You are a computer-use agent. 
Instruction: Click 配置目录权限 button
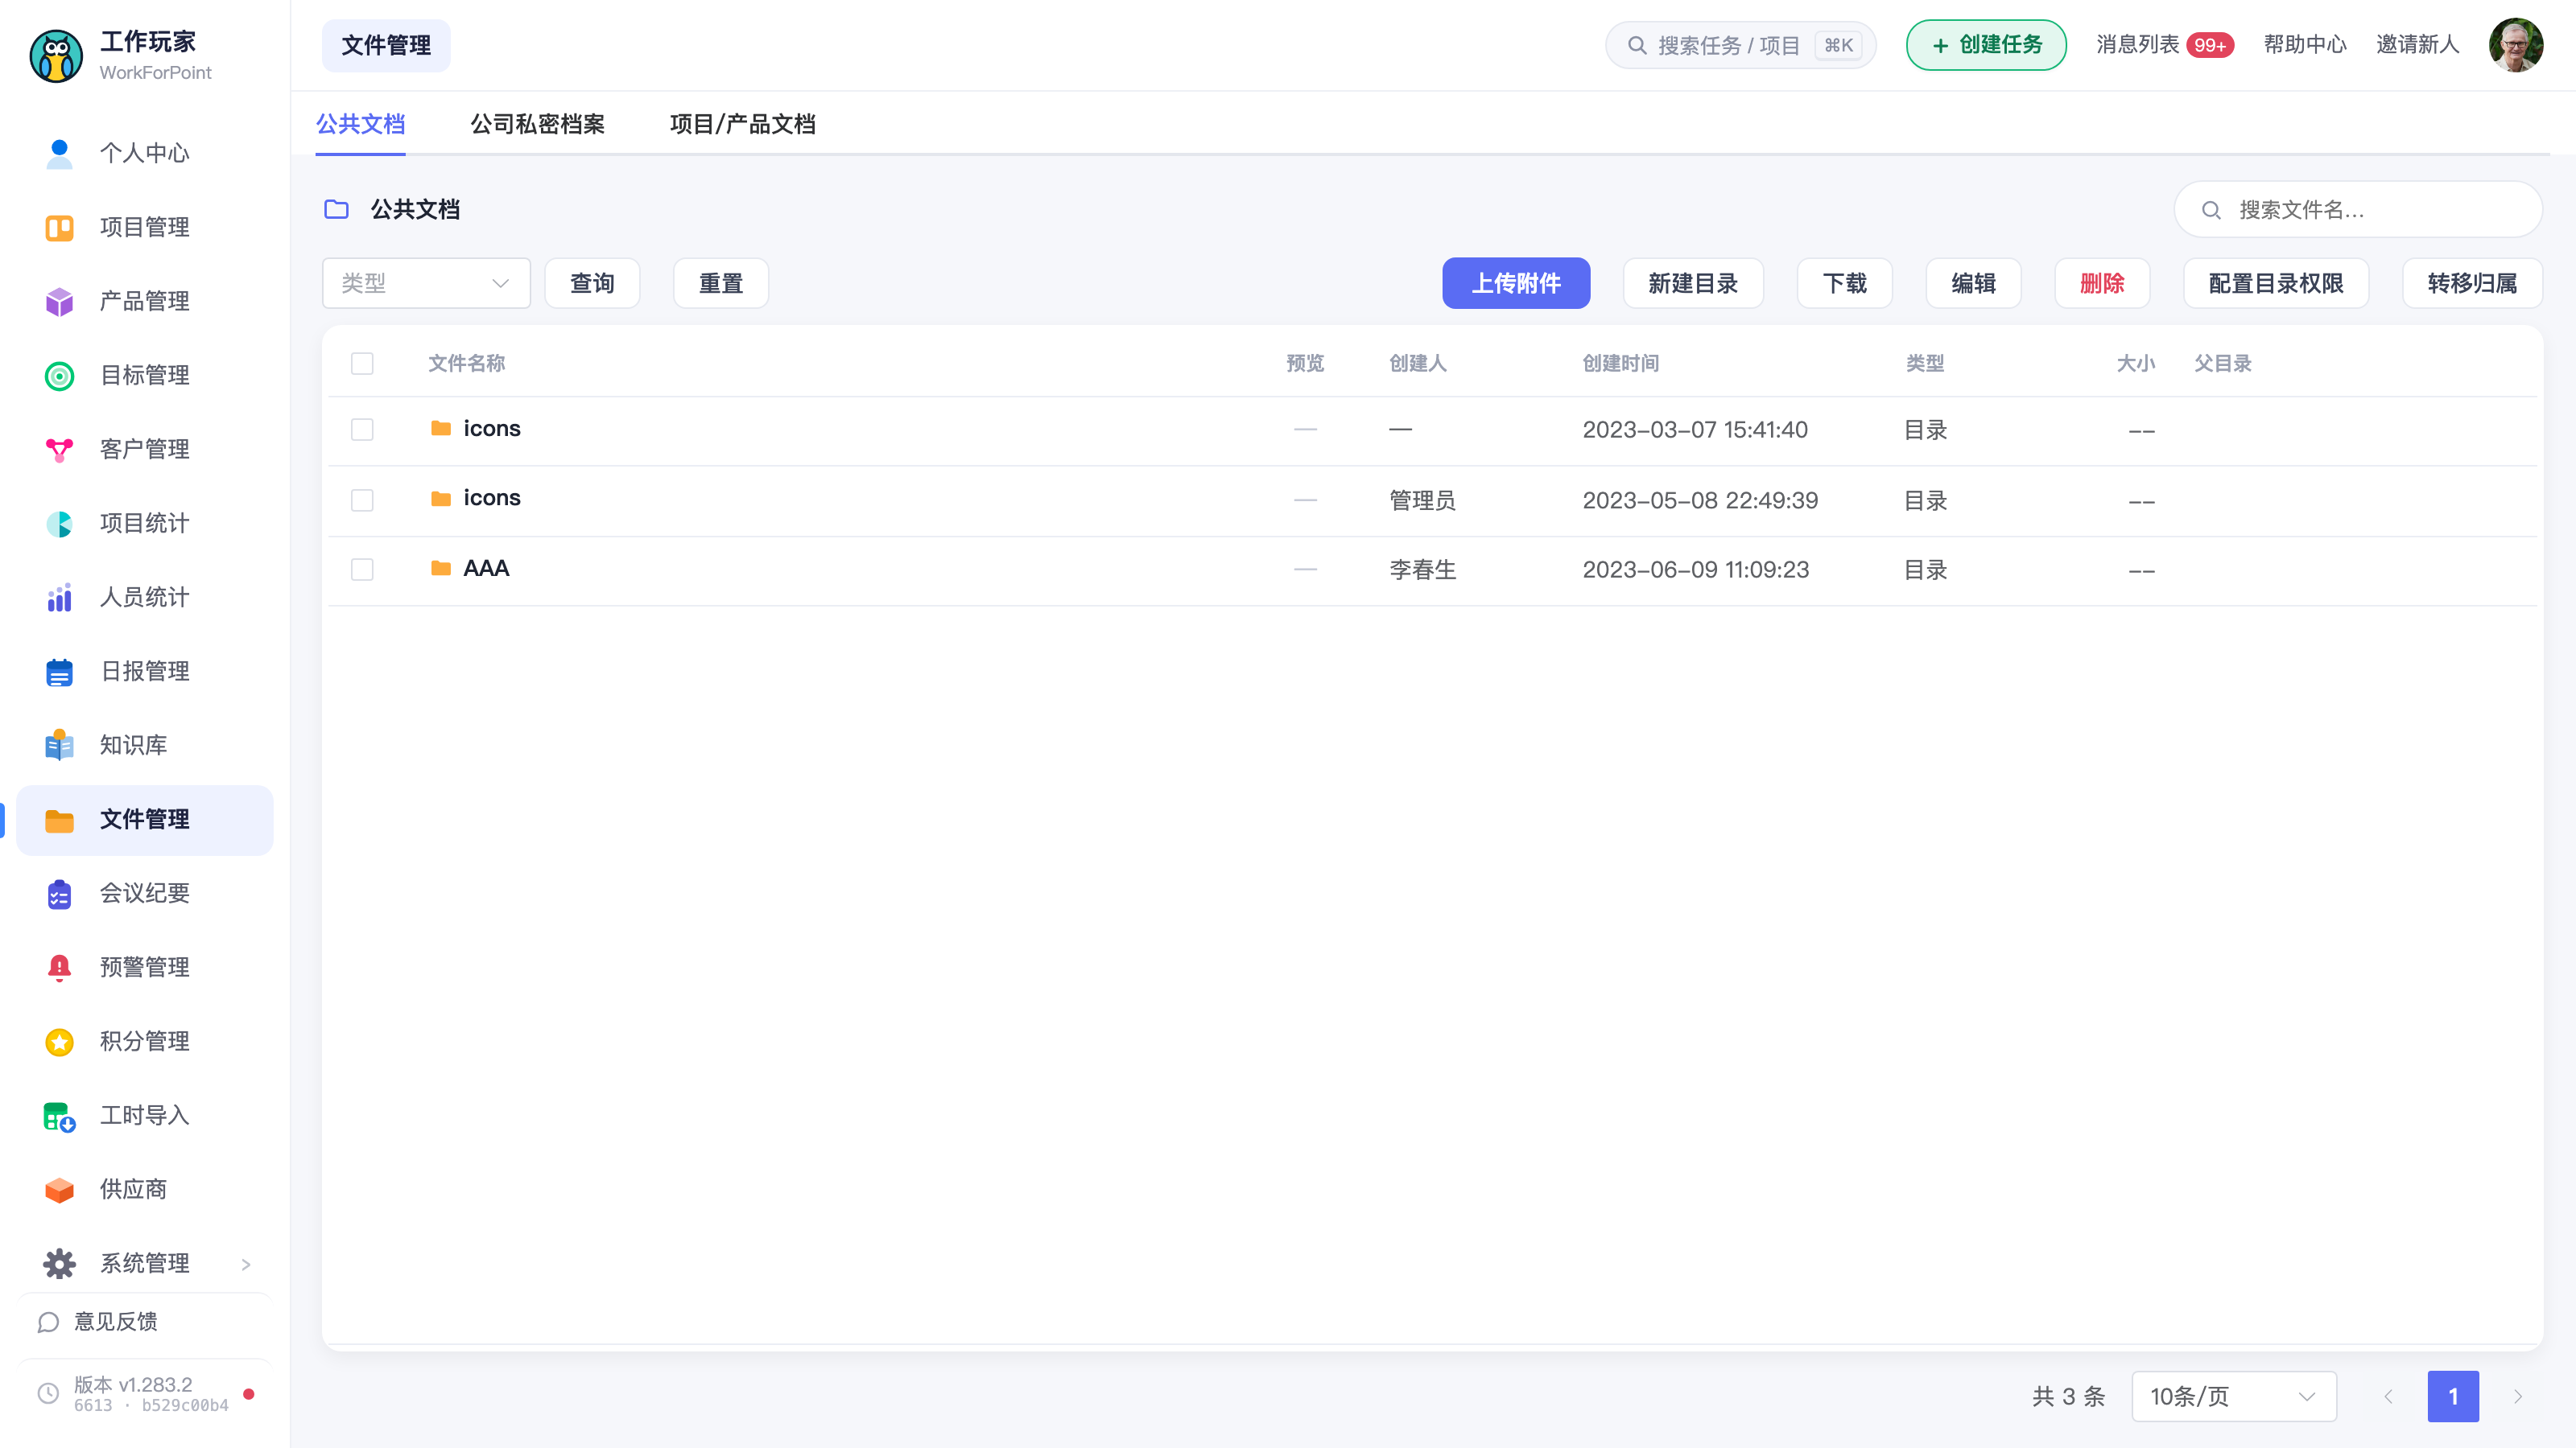(x=2275, y=283)
